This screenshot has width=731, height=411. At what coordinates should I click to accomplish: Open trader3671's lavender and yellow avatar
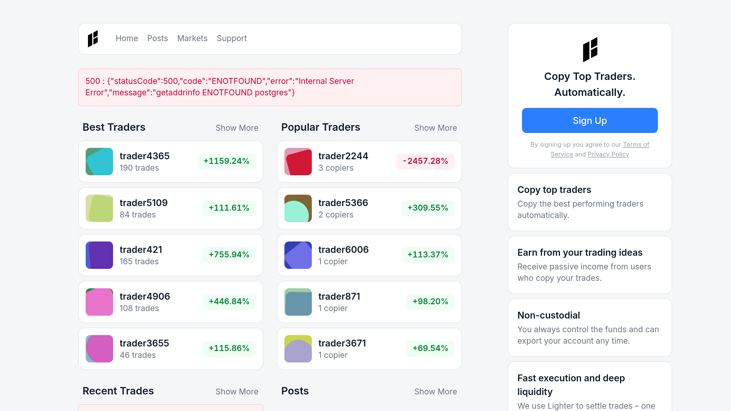tap(298, 349)
